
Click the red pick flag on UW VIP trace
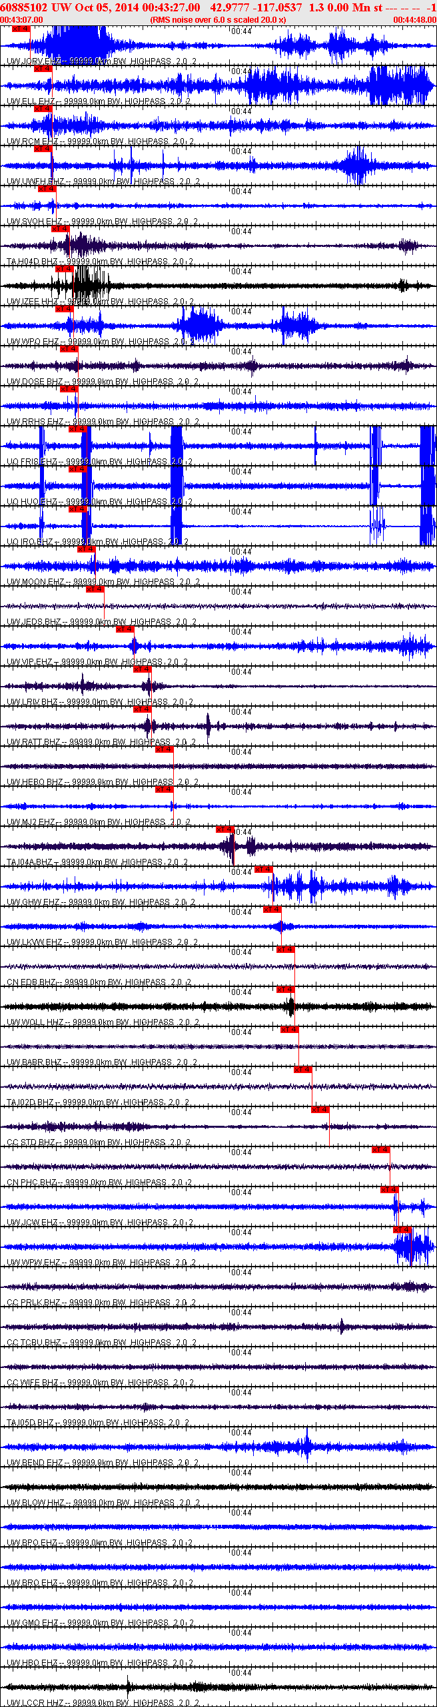pyautogui.click(x=125, y=629)
